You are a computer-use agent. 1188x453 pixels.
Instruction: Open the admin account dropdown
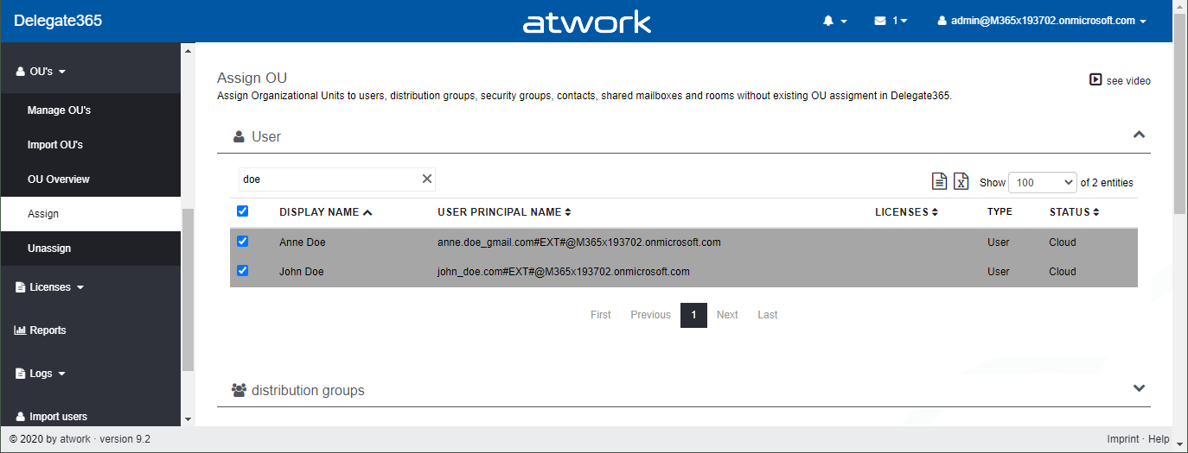[1042, 21]
